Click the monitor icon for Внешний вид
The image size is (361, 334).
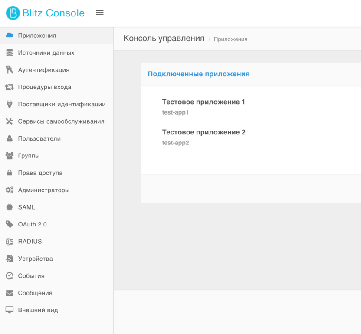(10, 310)
